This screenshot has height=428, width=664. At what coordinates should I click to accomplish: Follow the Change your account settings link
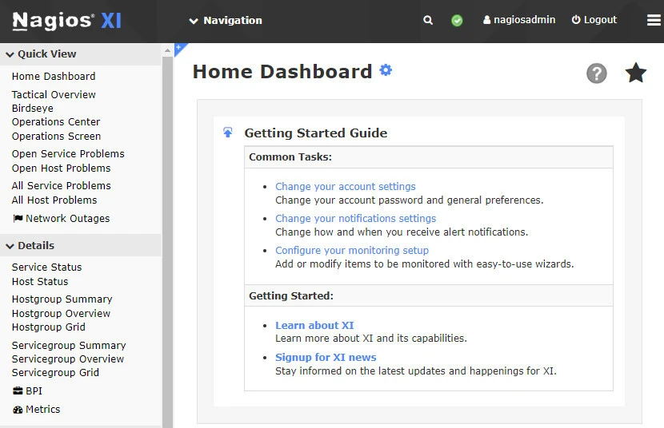(x=346, y=186)
